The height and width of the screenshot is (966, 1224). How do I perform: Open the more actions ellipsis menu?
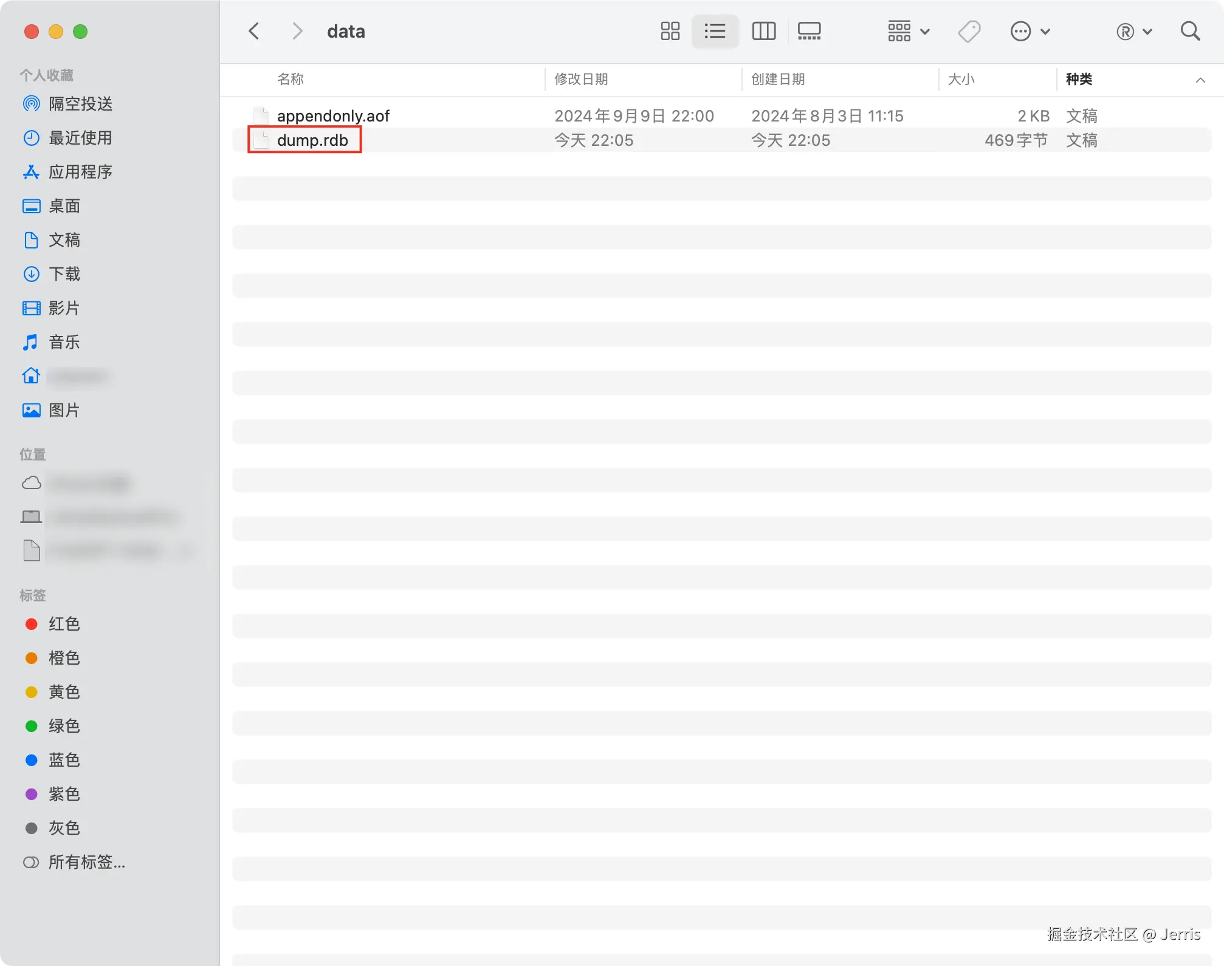[x=1030, y=31]
